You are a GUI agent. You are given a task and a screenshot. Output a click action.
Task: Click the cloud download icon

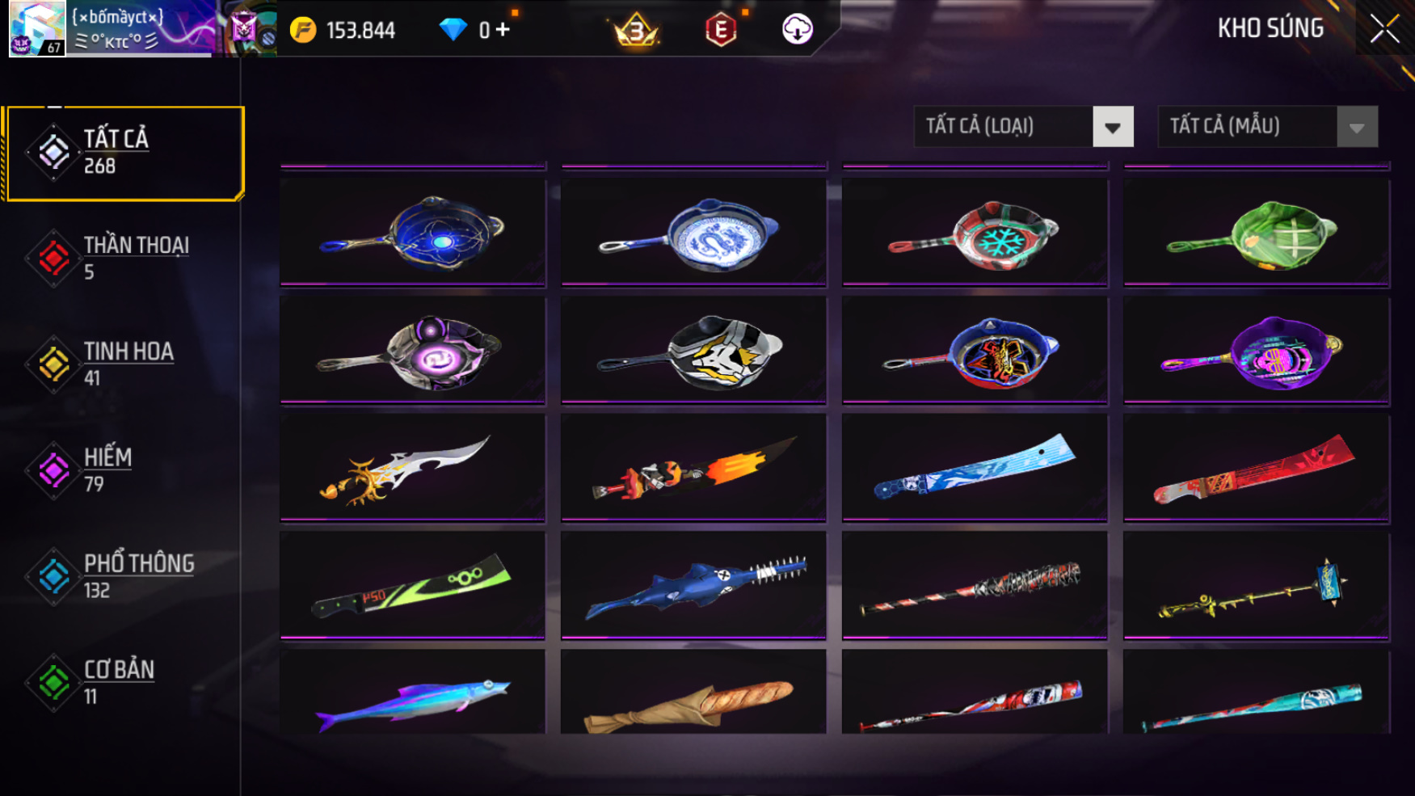(798, 30)
